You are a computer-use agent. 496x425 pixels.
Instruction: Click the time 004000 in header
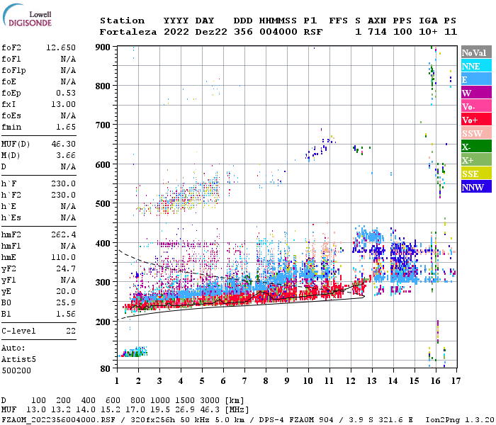click(278, 32)
